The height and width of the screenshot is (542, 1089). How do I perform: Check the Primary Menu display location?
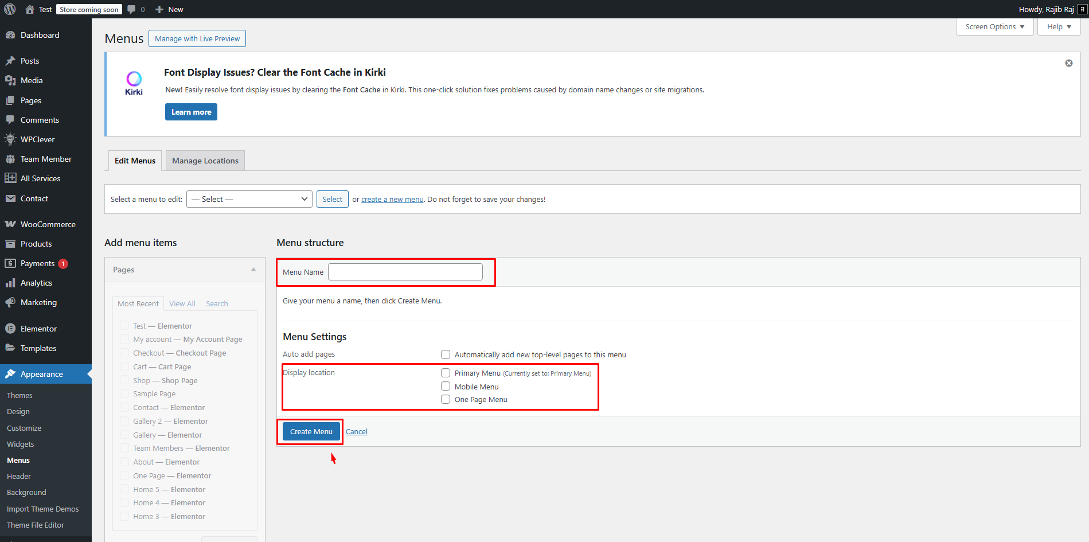[446, 373]
